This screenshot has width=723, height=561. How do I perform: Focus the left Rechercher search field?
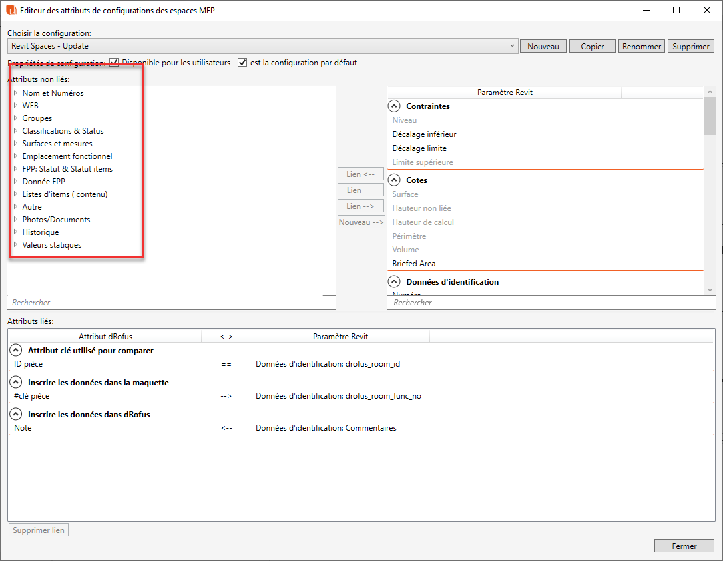172,303
